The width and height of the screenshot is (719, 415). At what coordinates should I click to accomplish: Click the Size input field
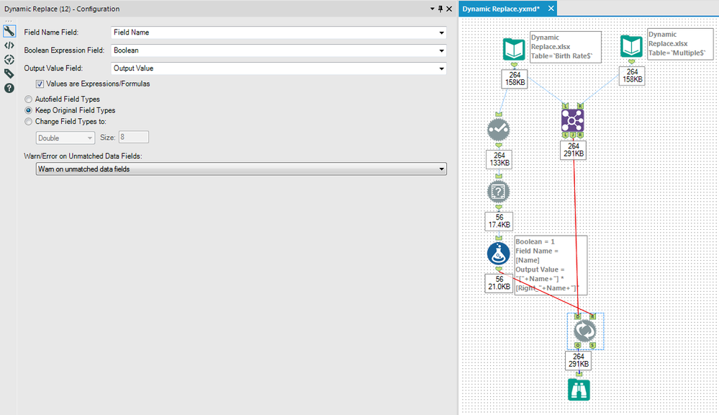pos(133,137)
